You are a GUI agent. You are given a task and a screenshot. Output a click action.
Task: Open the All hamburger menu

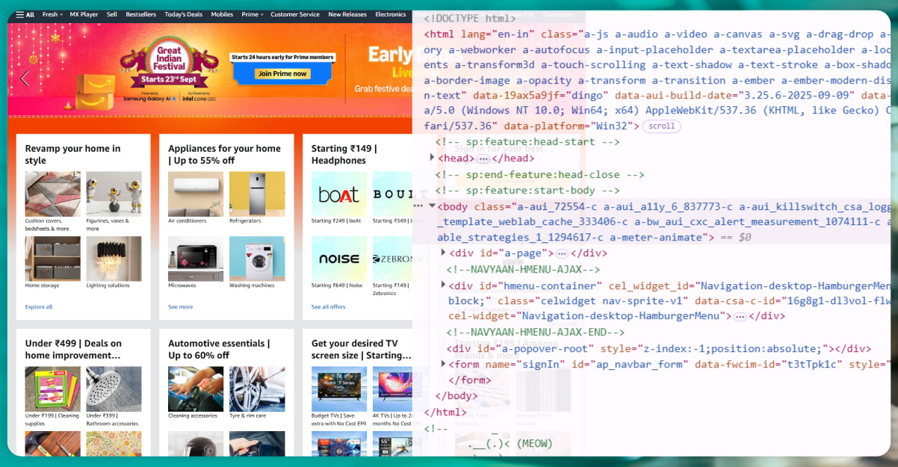point(25,14)
